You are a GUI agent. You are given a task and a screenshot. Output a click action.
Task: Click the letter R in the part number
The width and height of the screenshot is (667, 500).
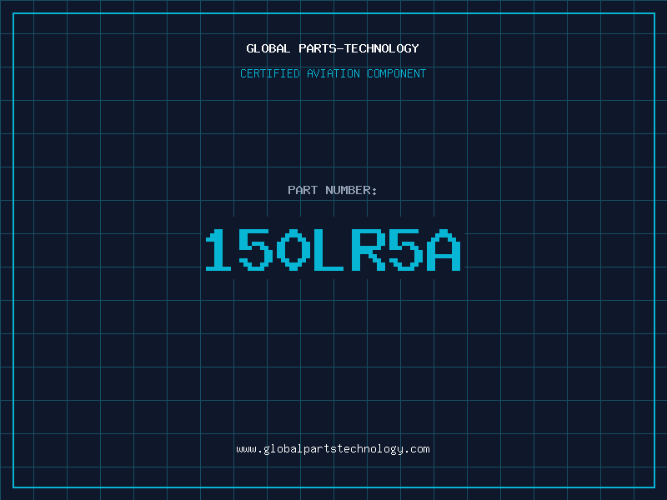pos(368,250)
